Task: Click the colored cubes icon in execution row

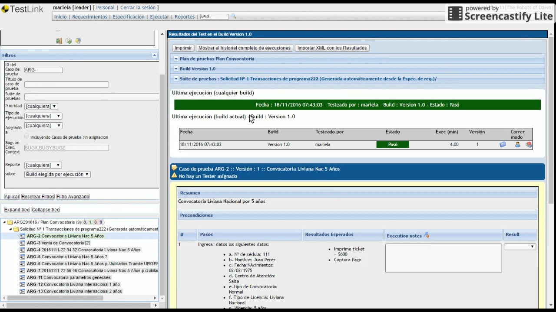Action: click(x=529, y=145)
